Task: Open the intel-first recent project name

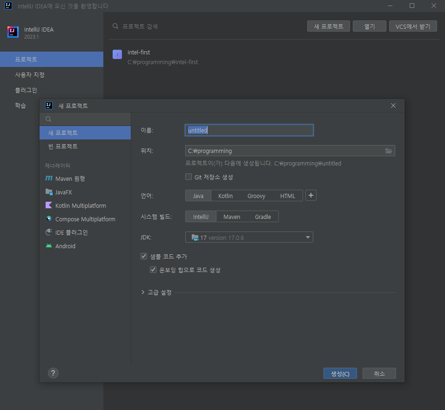Action: click(x=139, y=52)
